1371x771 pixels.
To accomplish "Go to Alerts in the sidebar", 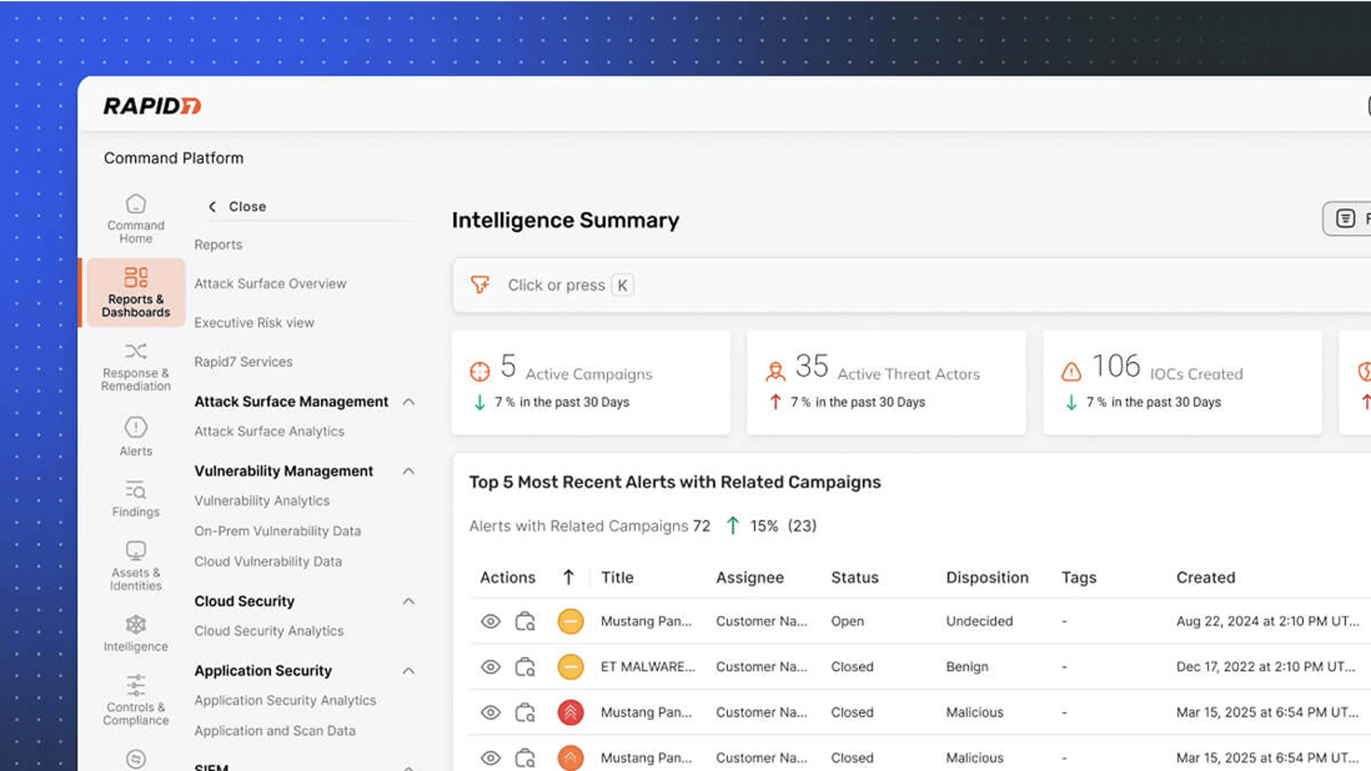I will [x=136, y=437].
